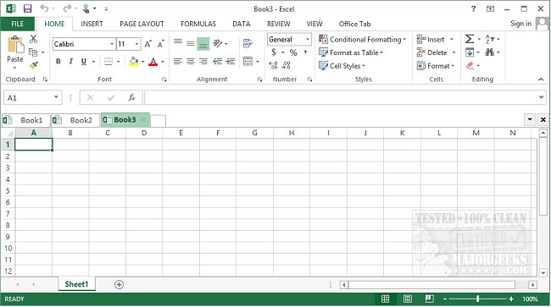
Task: Adjust the zoom slider handle
Action: [x=477, y=299]
